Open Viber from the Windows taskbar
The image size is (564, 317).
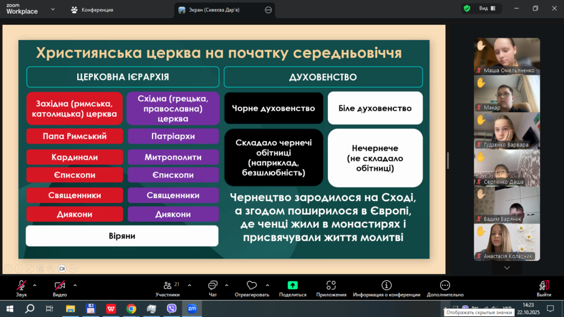pos(171,309)
